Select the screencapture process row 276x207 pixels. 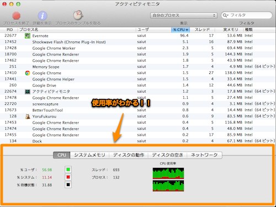pyautogui.click(x=137, y=104)
